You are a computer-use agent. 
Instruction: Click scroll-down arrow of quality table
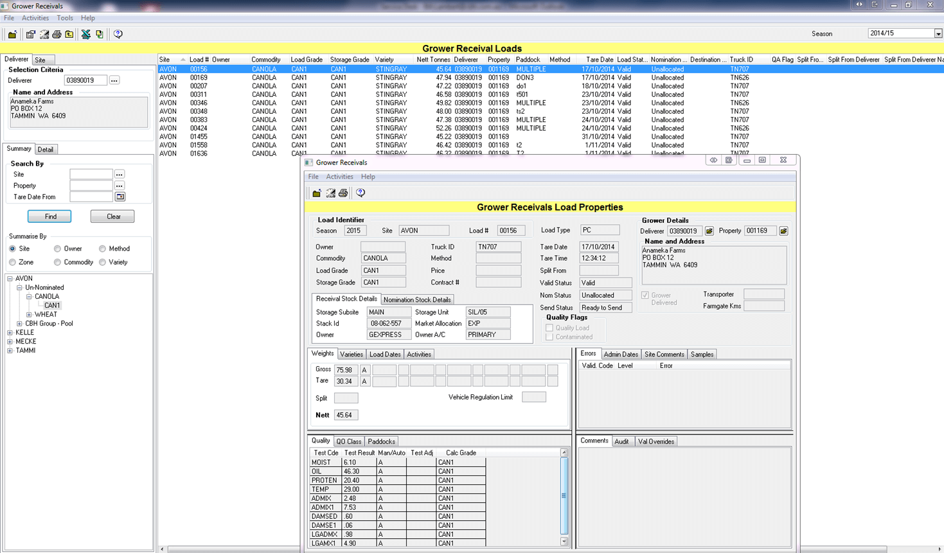[x=564, y=541]
